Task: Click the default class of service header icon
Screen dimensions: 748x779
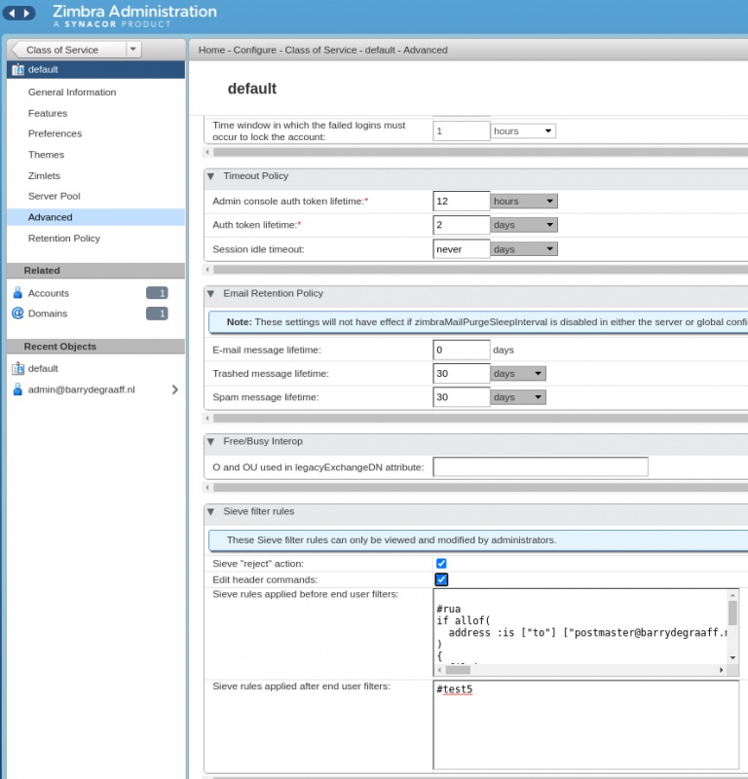Action: coord(17,70)
